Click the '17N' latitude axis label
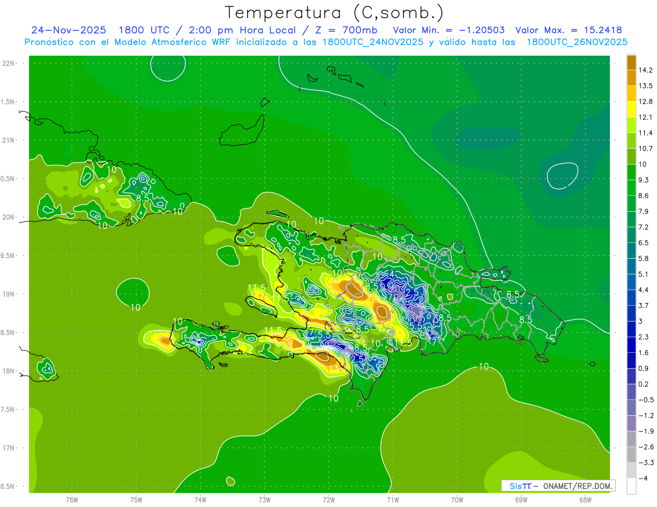The height and width of the screenshot is (507, 657). 9,448
